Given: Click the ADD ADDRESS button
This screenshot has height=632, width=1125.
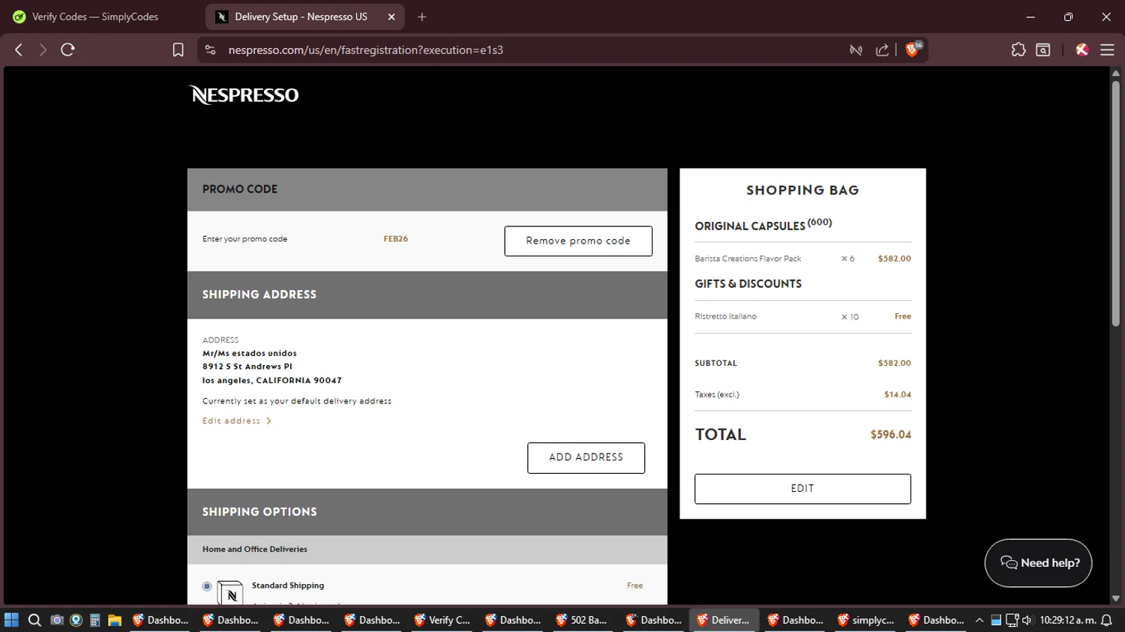Looking at the screenshot, I should click(586, 457).
